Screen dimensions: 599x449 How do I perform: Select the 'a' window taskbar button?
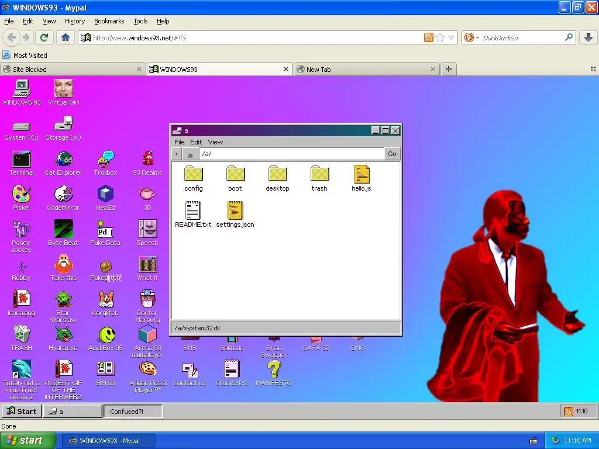[73, 412]
